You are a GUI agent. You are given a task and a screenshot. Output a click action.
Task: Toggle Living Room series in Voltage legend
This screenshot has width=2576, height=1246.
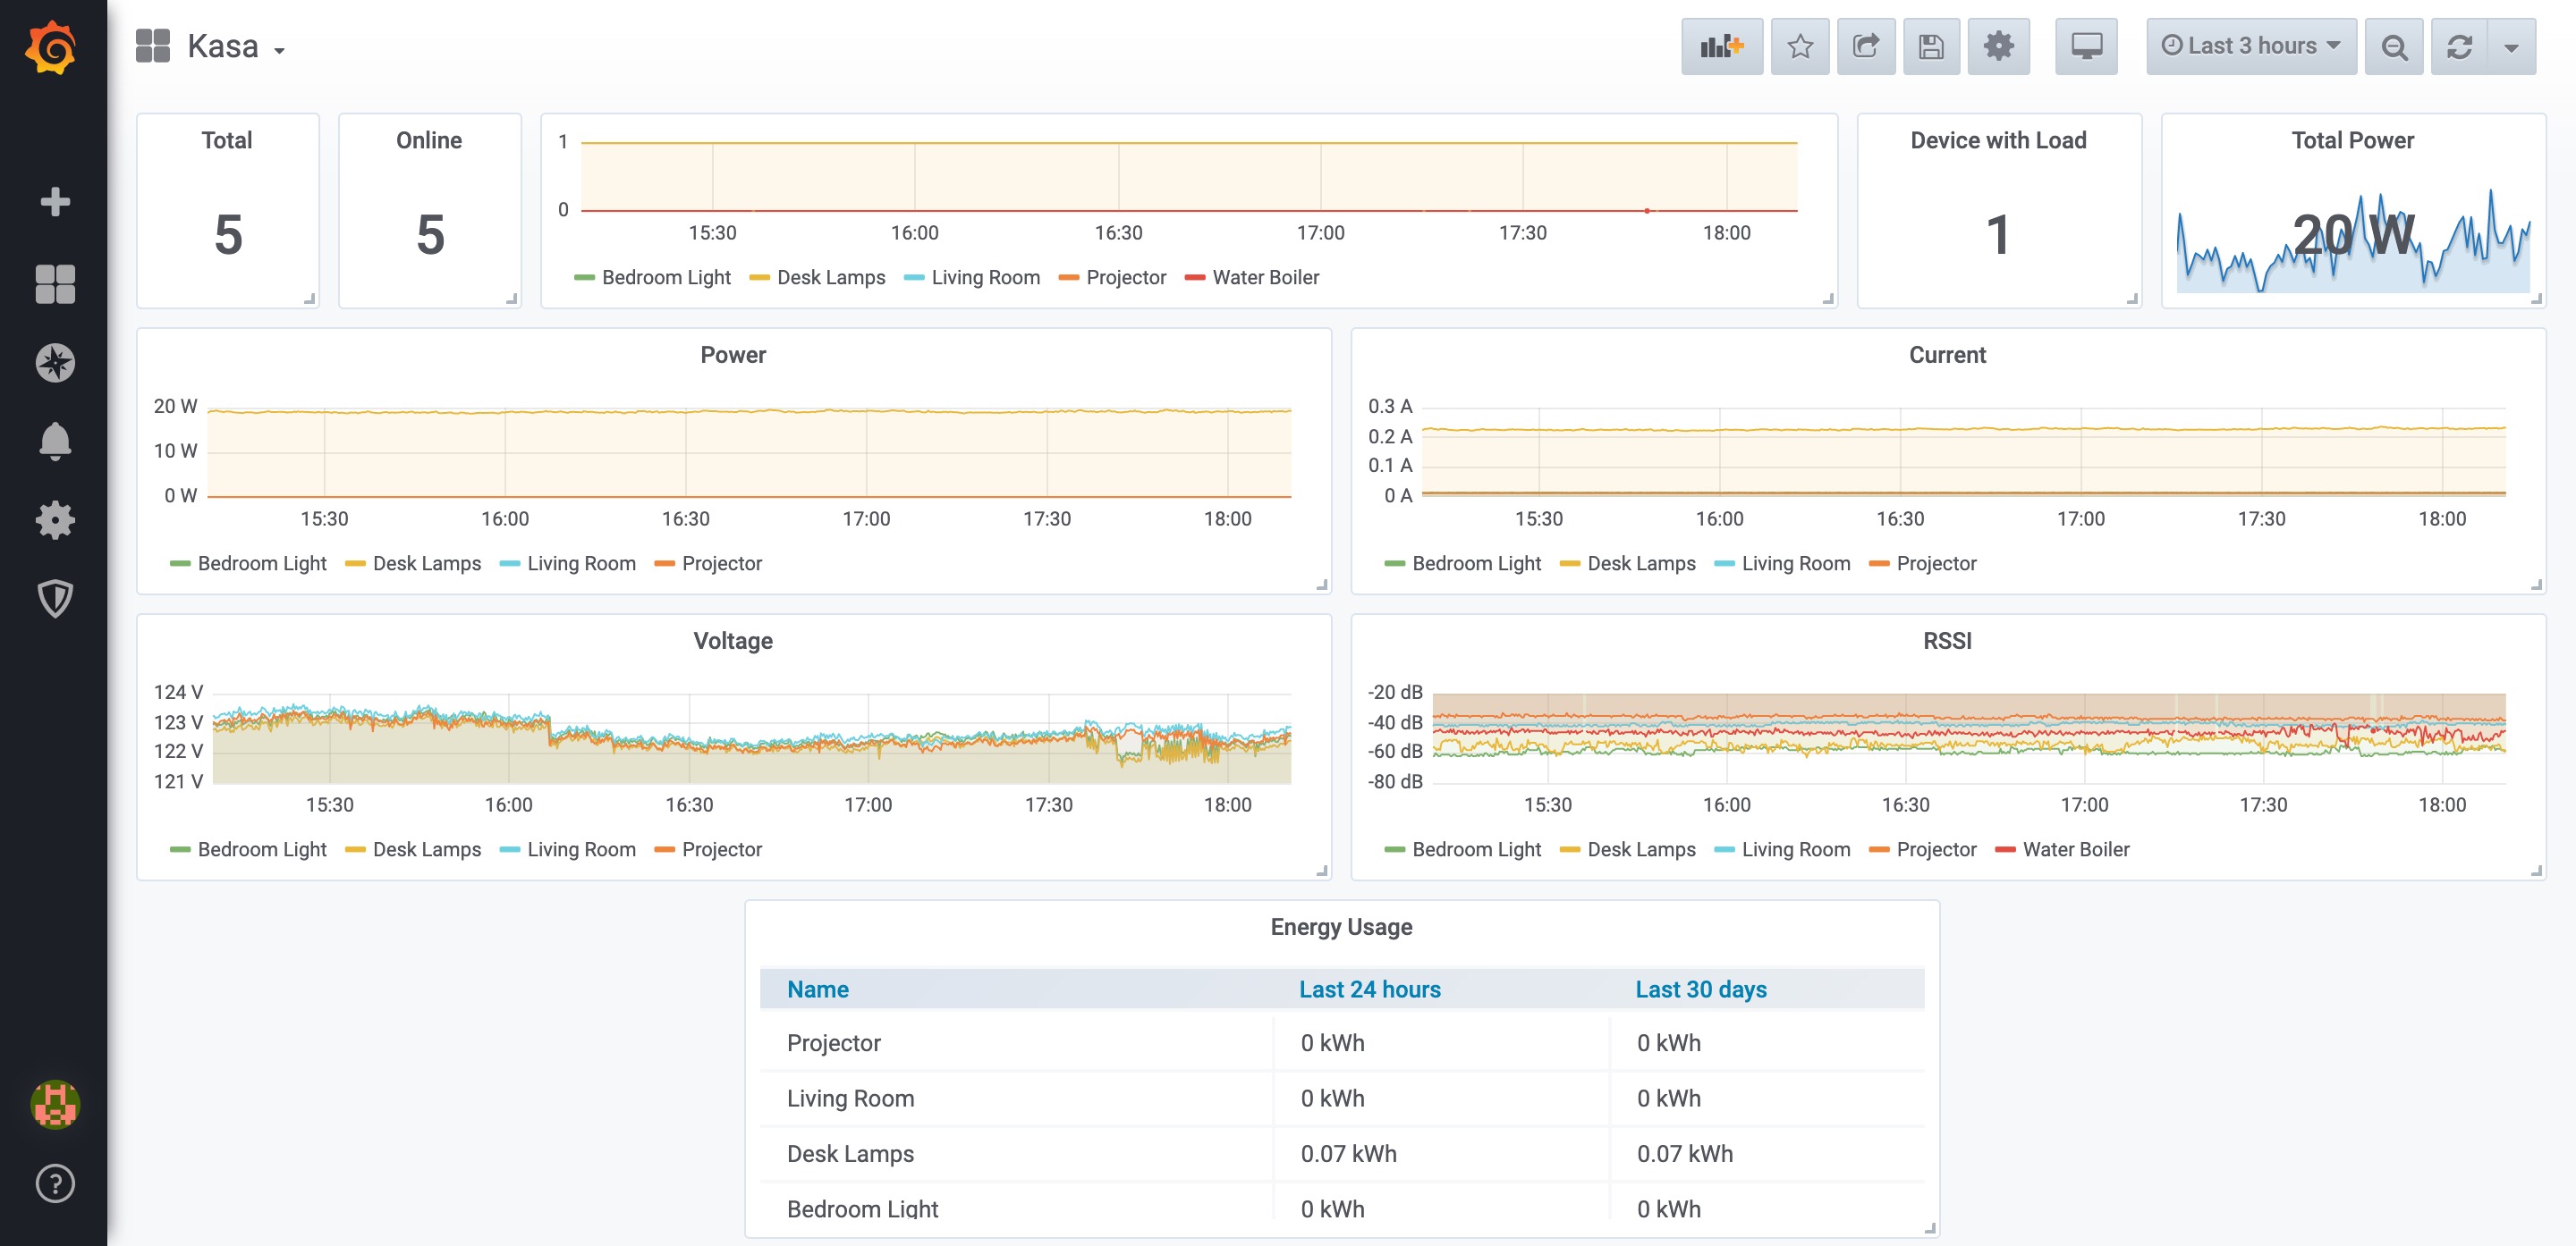[580, 849]
